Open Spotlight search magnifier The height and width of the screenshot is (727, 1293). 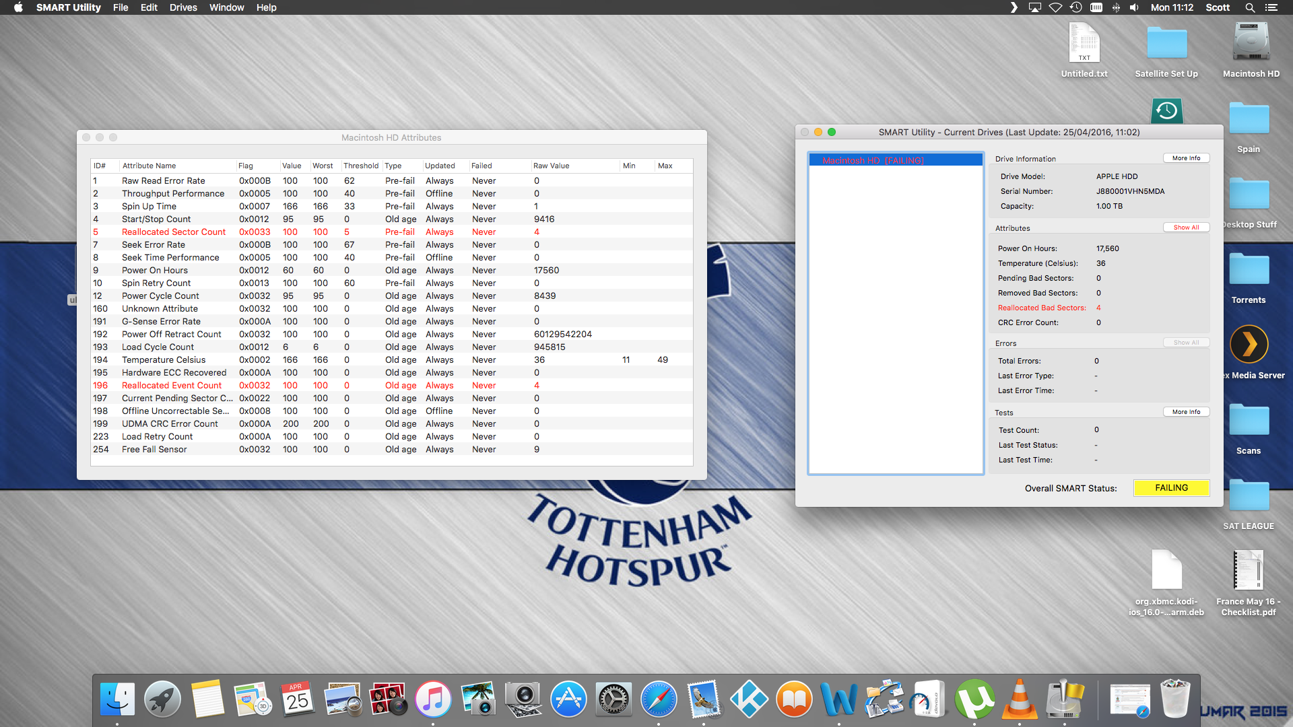[x=1250, y=7]
